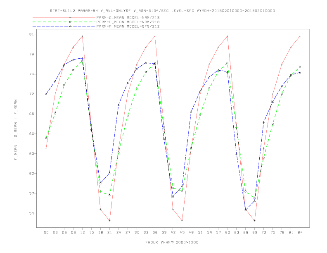Click x-axis tick label 75
Image resolution: width=327 pixels, height=253 pixels.
[273, 232]
